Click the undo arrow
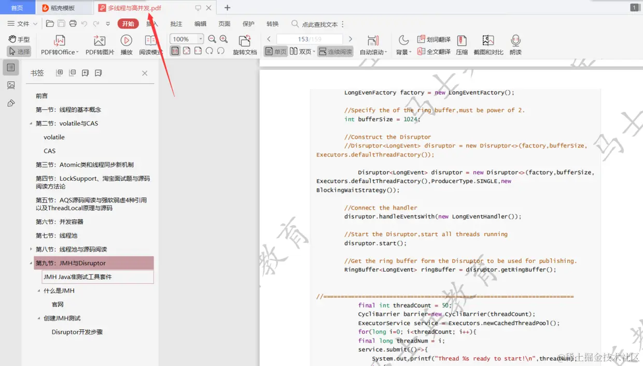Viewport: 643px width, 366px height. (84, 23)
